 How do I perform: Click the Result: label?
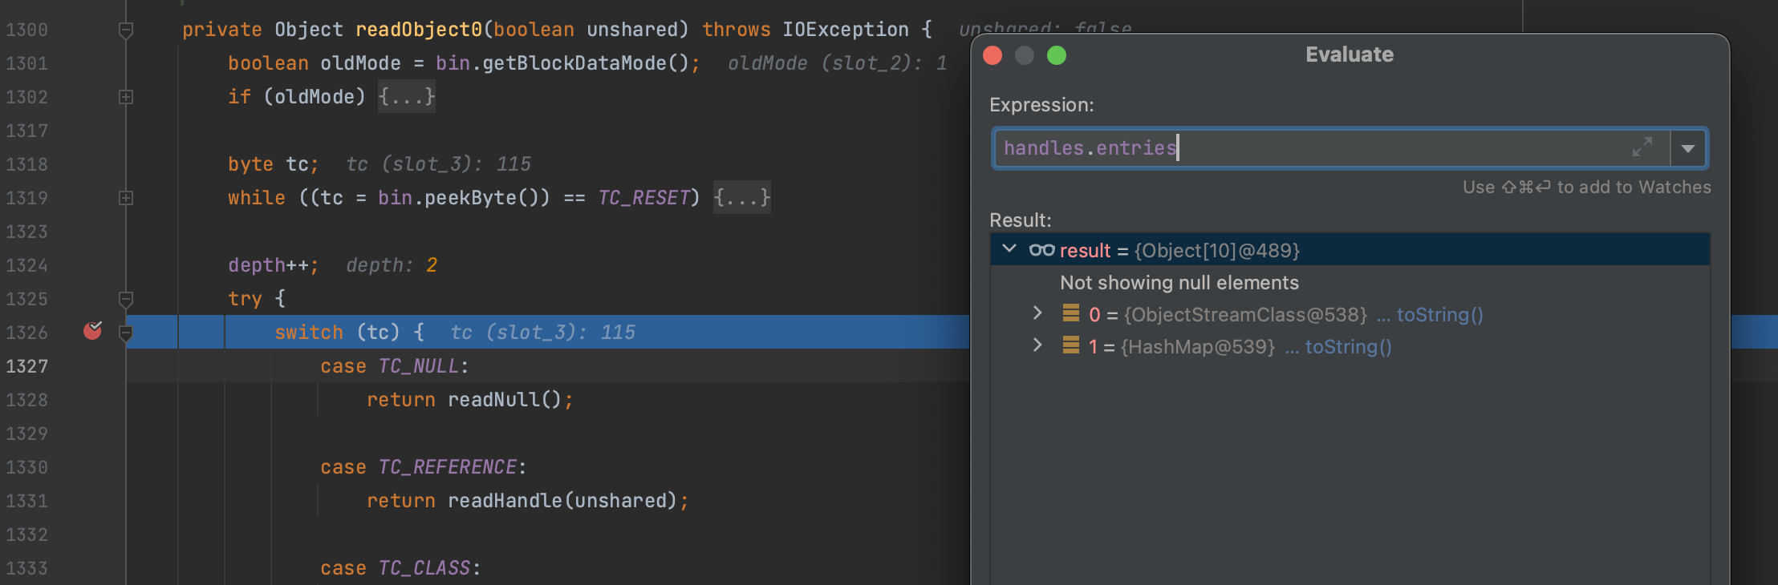(x=1021, y=220)
